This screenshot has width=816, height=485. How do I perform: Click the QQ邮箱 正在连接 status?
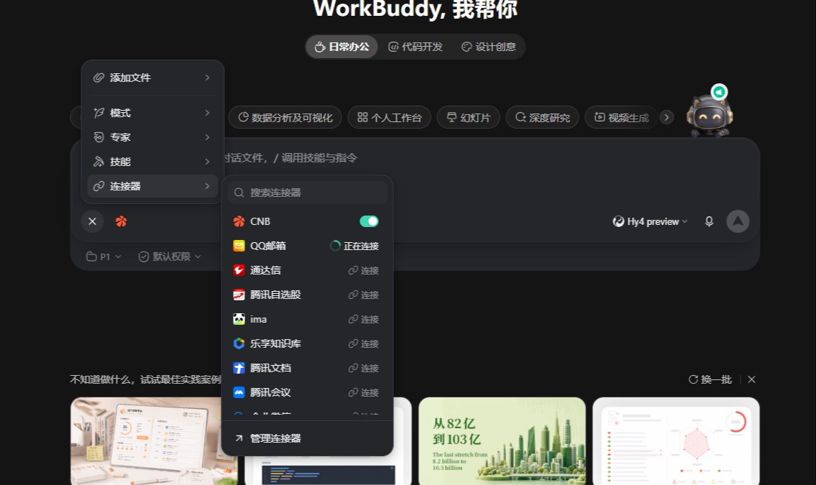[x=354, y=246]
